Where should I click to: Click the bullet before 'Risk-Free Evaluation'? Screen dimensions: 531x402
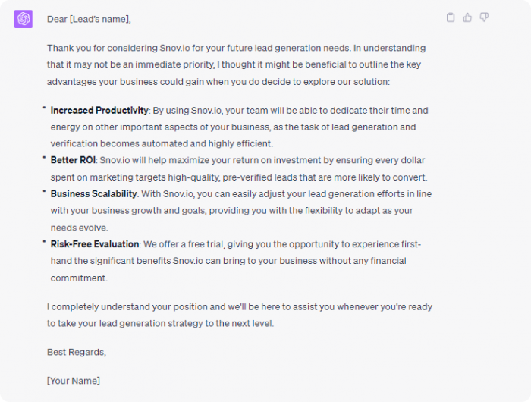point(44,242)
